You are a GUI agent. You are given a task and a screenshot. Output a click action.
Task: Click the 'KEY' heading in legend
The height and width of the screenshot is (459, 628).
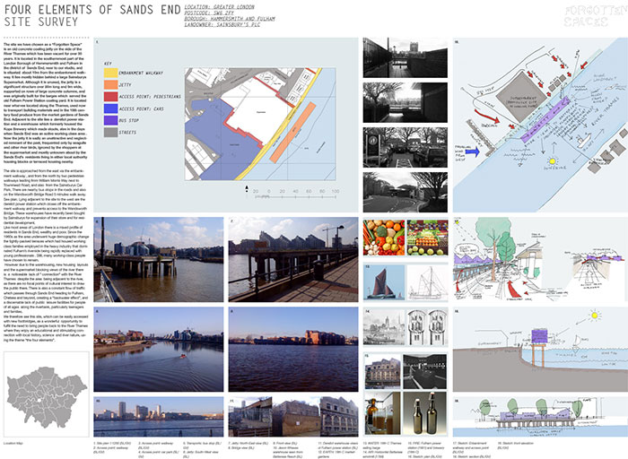pos(108,64)
